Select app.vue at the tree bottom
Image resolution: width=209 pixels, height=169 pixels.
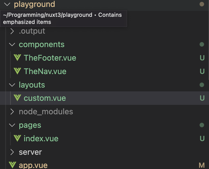tap(33, 165)
